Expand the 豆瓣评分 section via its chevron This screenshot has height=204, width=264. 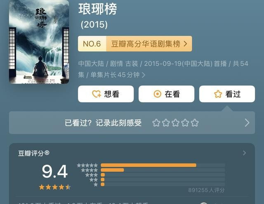coord(244,153)
